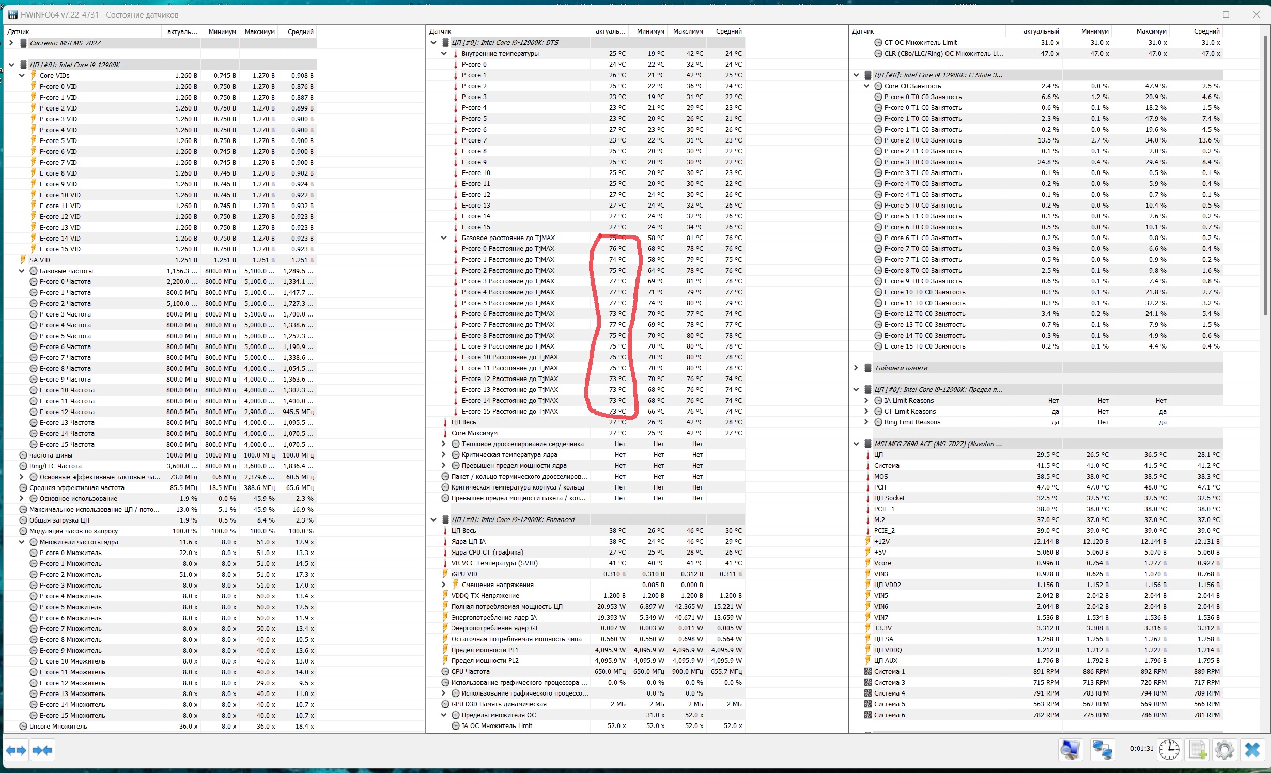Open sensor settings with the gear icon
The height and width of the screenshot is (773, 1271).
click(x=1224, y=749)
